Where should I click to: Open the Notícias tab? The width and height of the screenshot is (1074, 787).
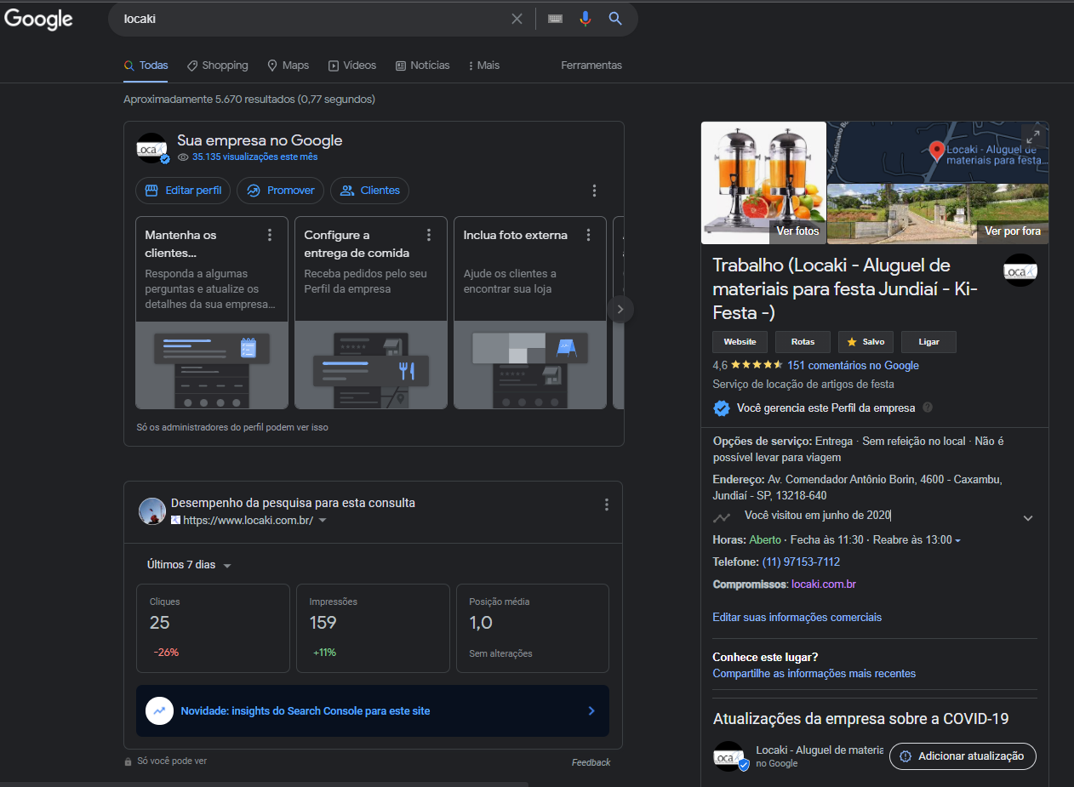pyautogui.click(x=422, y=66)
